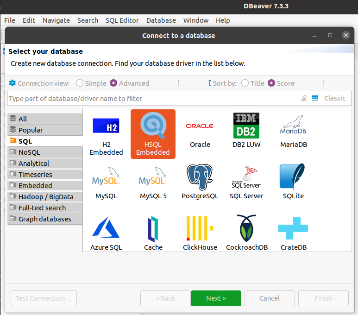
Task: Toggle the gallery view layout icon
Action: tap(315, 98)
